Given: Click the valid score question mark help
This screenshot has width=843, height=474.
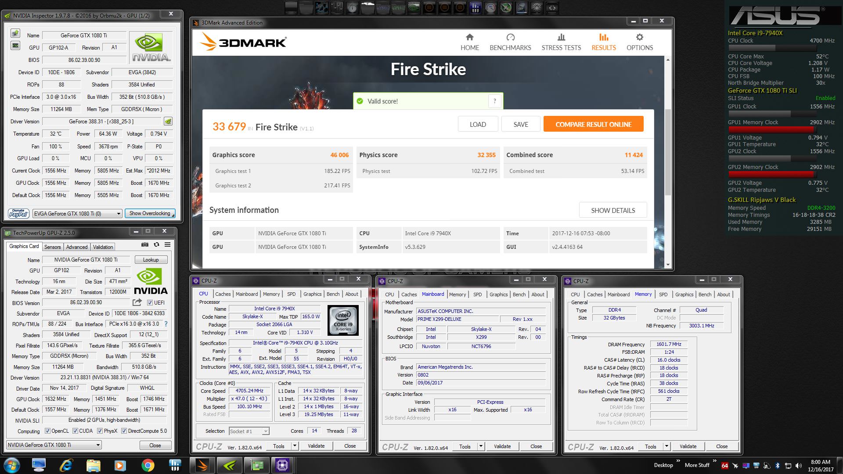Looking at the screenshot, I should [495, 101].
